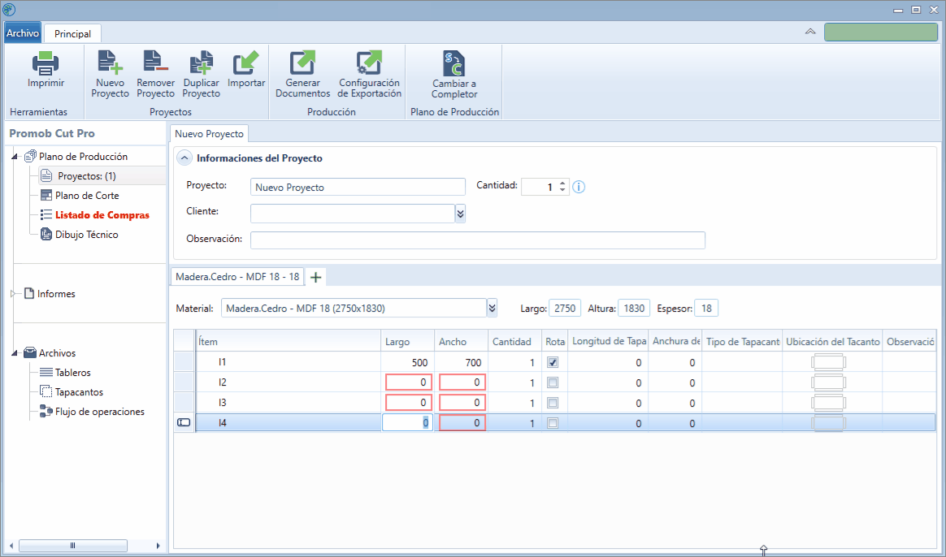Click the sidebar horizontal scrollbar thumb

click(73, 546)
